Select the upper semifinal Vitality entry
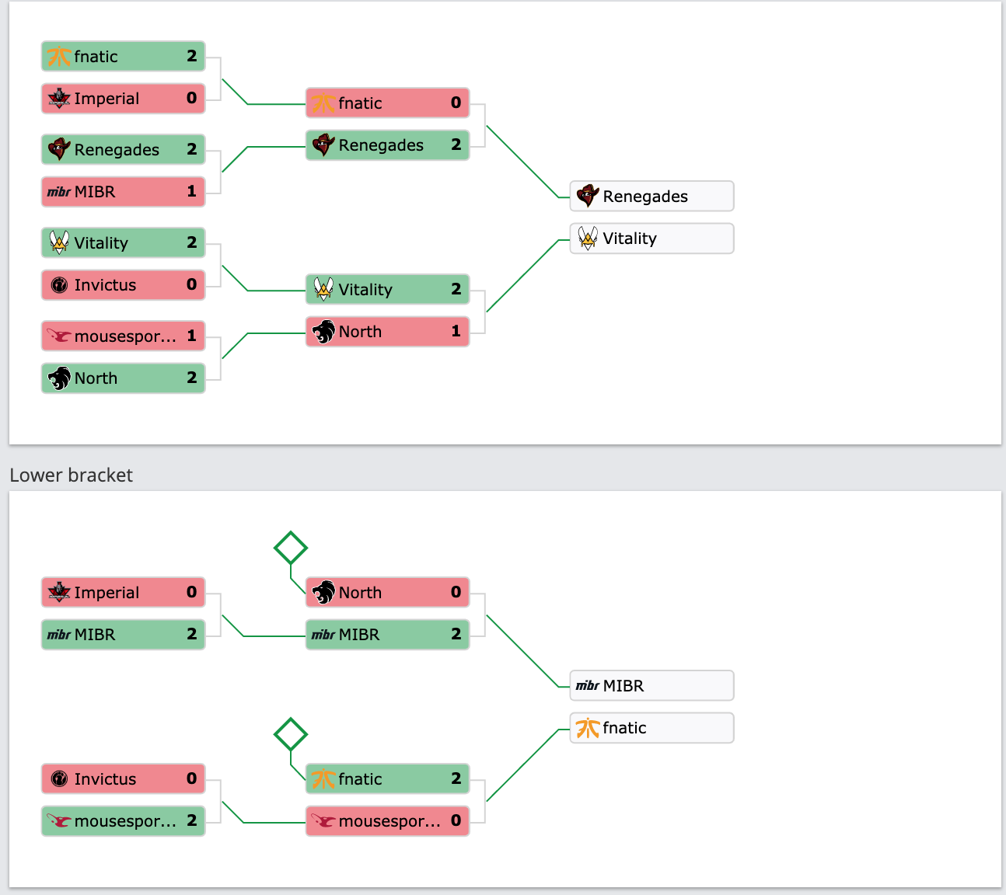This screenshot has height=895, width=1006. click(387, 289)
